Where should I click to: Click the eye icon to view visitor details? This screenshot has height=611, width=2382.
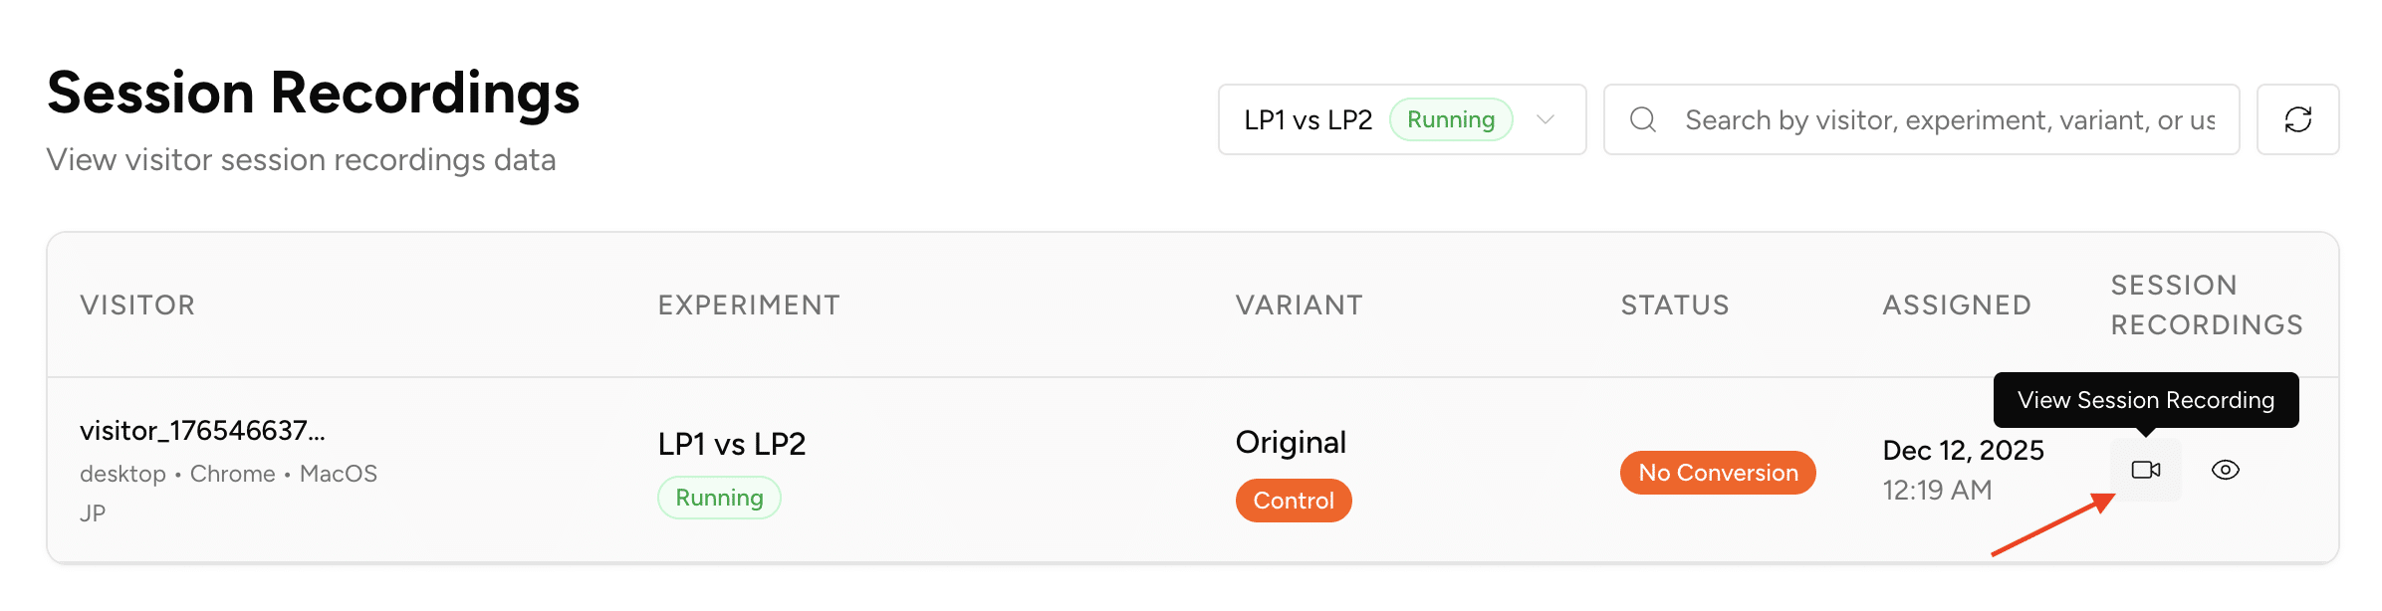click(2226, 470)
